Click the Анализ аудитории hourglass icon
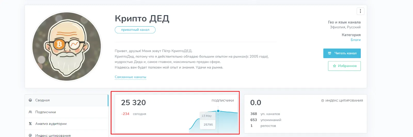Viewport: 413px width, 137px height. [30, 124]
